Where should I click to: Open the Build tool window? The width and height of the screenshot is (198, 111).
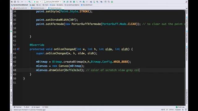point(27,107)
